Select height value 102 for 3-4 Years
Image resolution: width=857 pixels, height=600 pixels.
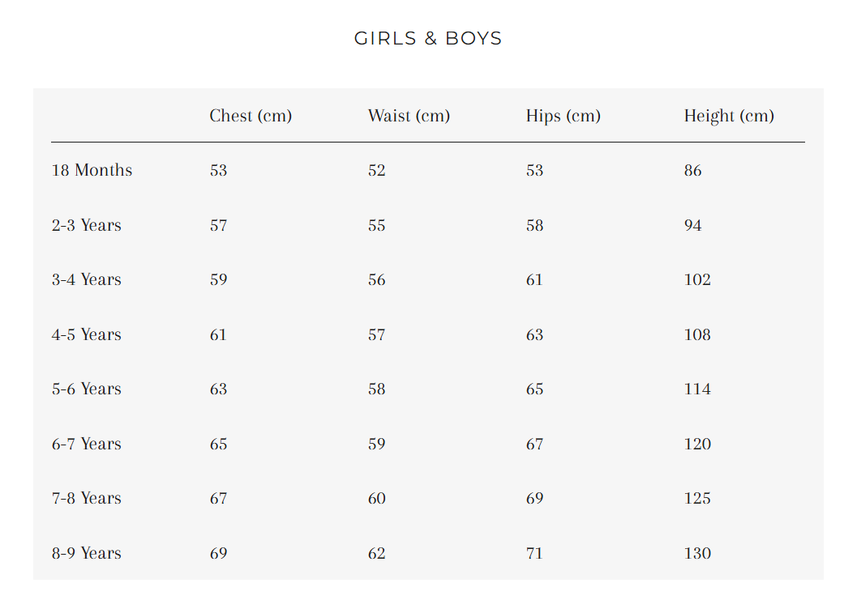click(697, 279)
